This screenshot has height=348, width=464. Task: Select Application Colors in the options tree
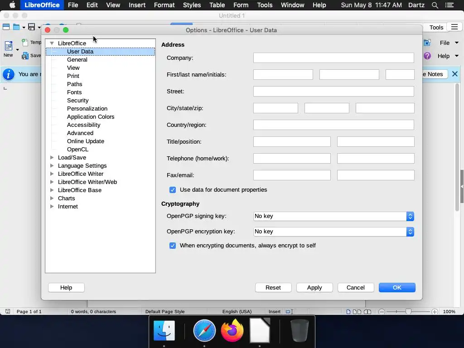point(91,116)
